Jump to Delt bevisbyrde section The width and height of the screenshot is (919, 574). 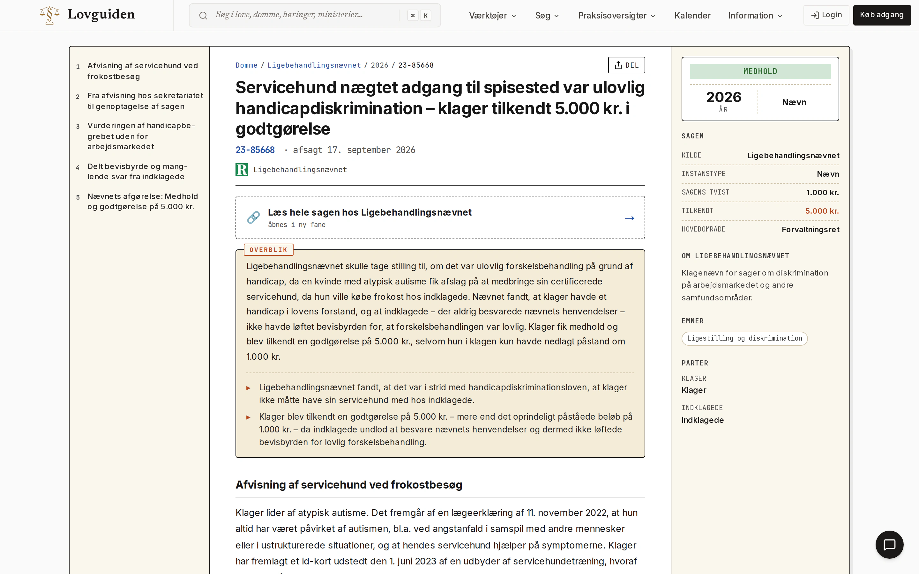137,172
